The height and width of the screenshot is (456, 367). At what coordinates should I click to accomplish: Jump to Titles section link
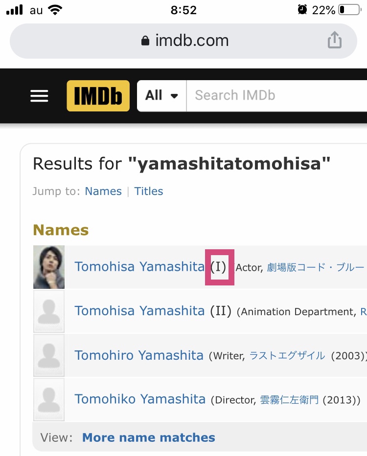(149, 191)
